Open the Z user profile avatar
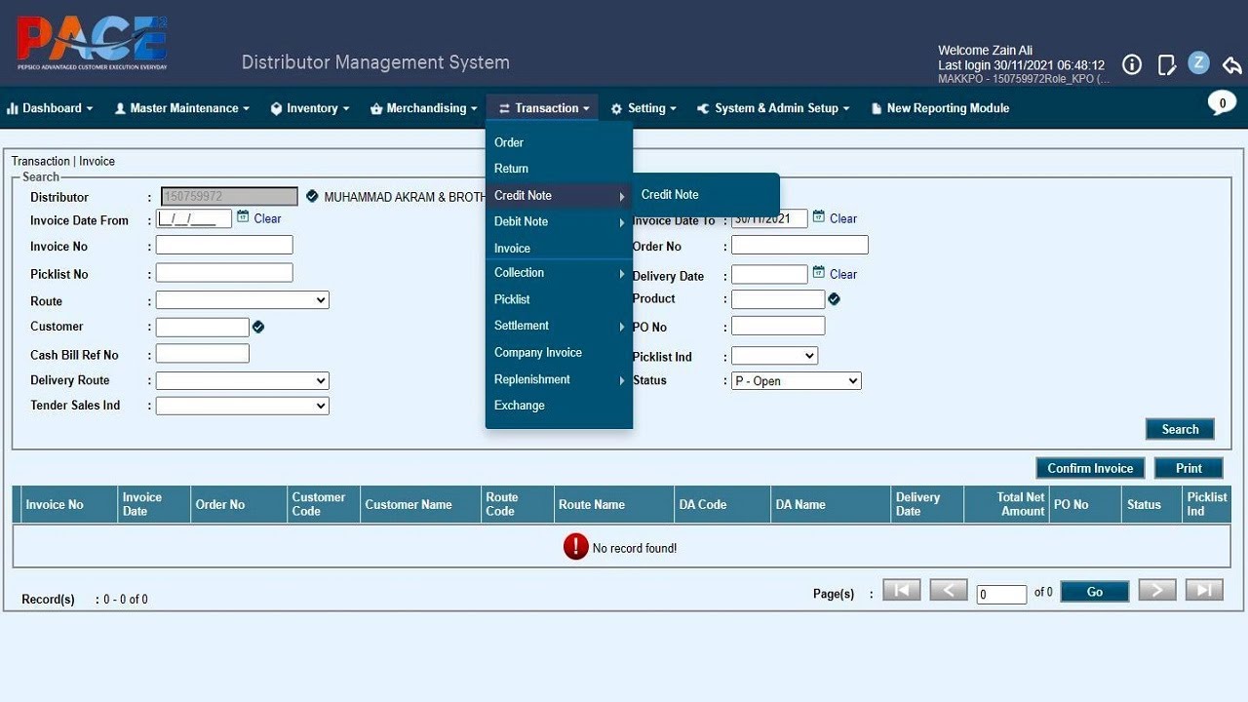Viewport: 1248px width, 702px height. 1199,63
